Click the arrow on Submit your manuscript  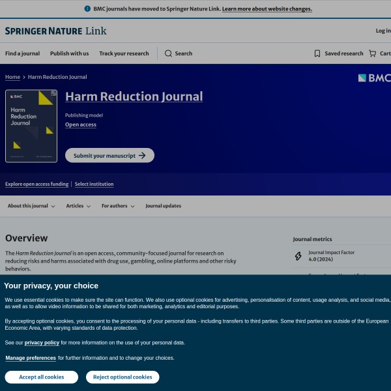tap(143, 156)
